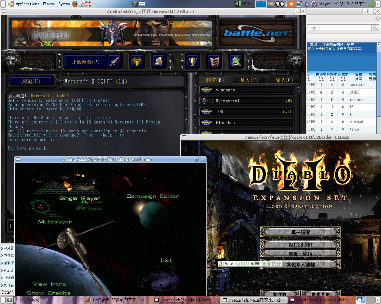Open the arranged team game icon in Battle.net toolbar
The image size is (381, 304).
point(137,62)
